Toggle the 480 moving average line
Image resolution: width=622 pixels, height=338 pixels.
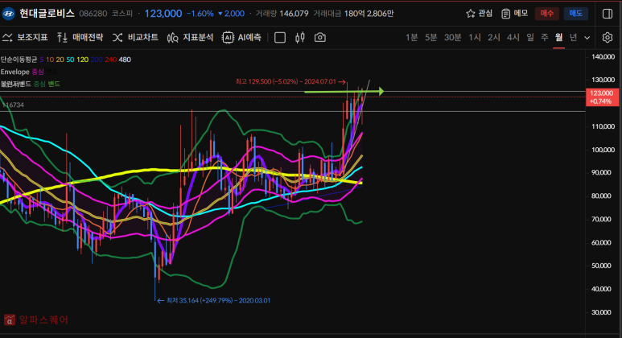125,60
